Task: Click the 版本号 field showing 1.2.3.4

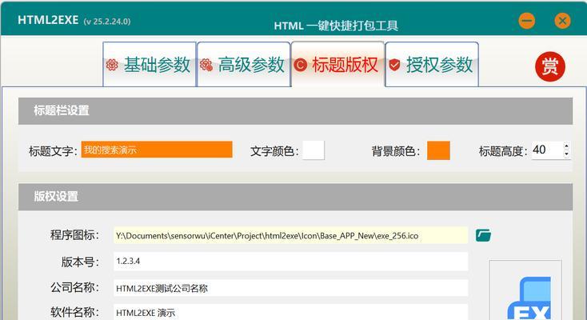Action: coord(291,261)
